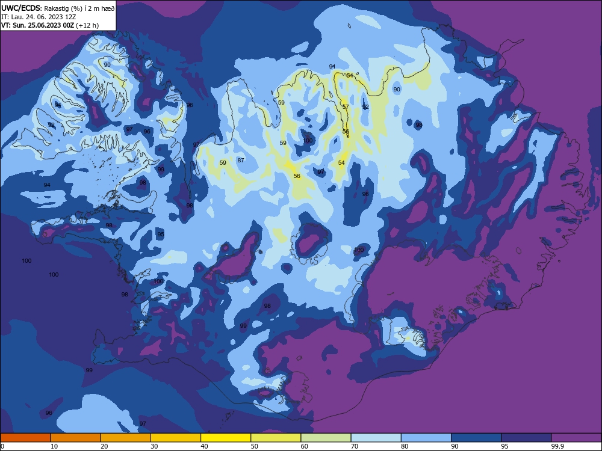Click the "UWC/ECDS" title text
602x451 pixels.
point(20,8)
